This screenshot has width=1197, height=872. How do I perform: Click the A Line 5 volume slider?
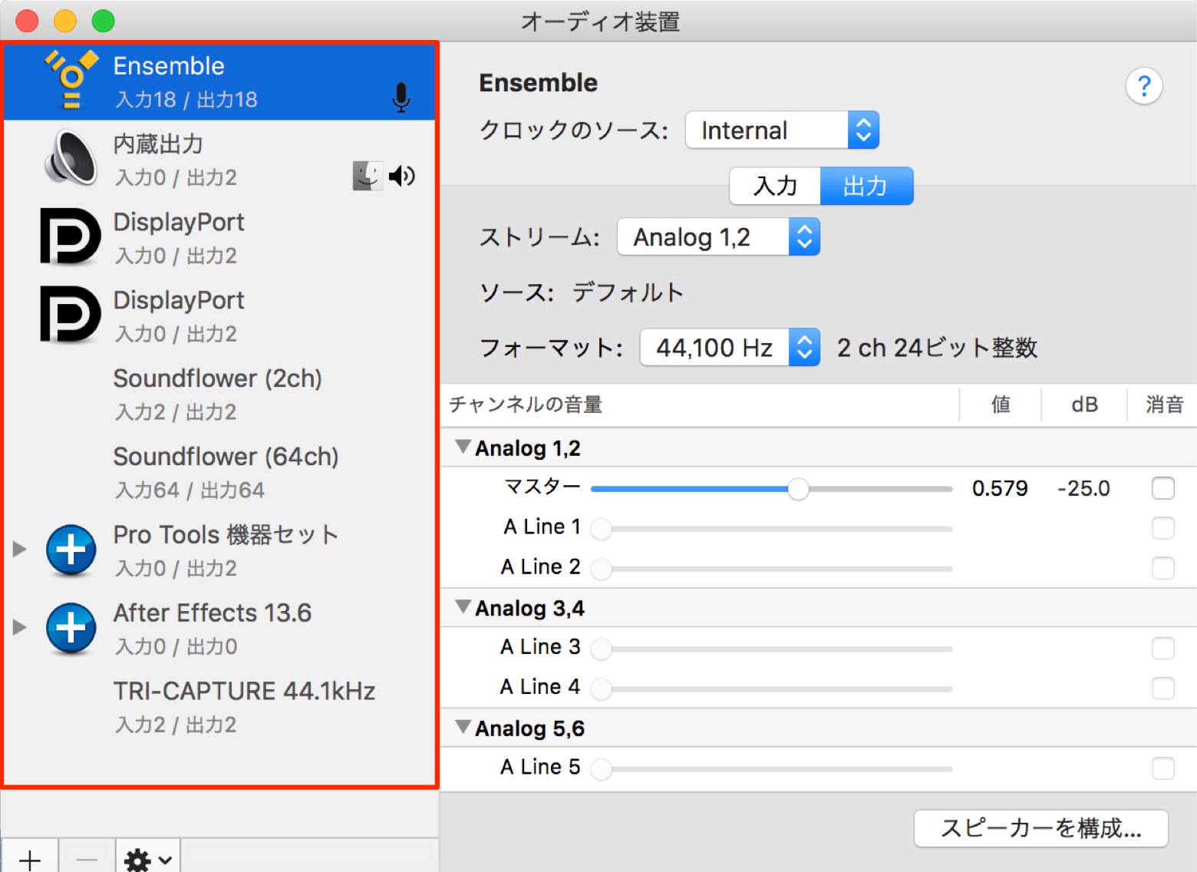(x=771, y=769)
